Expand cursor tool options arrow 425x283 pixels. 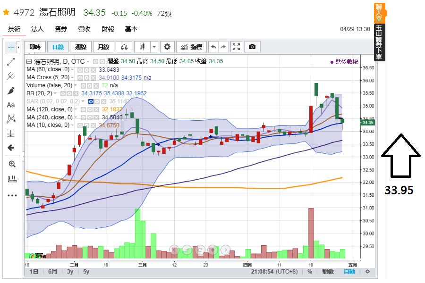(18, 47)
